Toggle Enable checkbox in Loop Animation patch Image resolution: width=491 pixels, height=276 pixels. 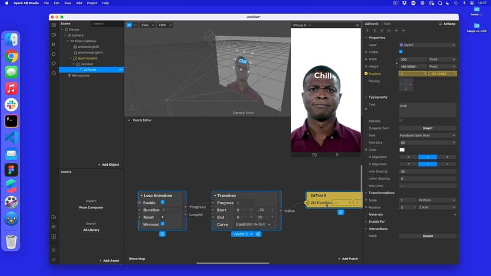pyautogui.click(x=162, y=203)
